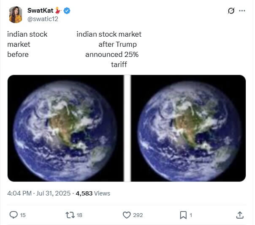The height and width of the screenshot is (225, 255).
Task: Open the three-dot more options menu
Action: (x=242, y=11)
